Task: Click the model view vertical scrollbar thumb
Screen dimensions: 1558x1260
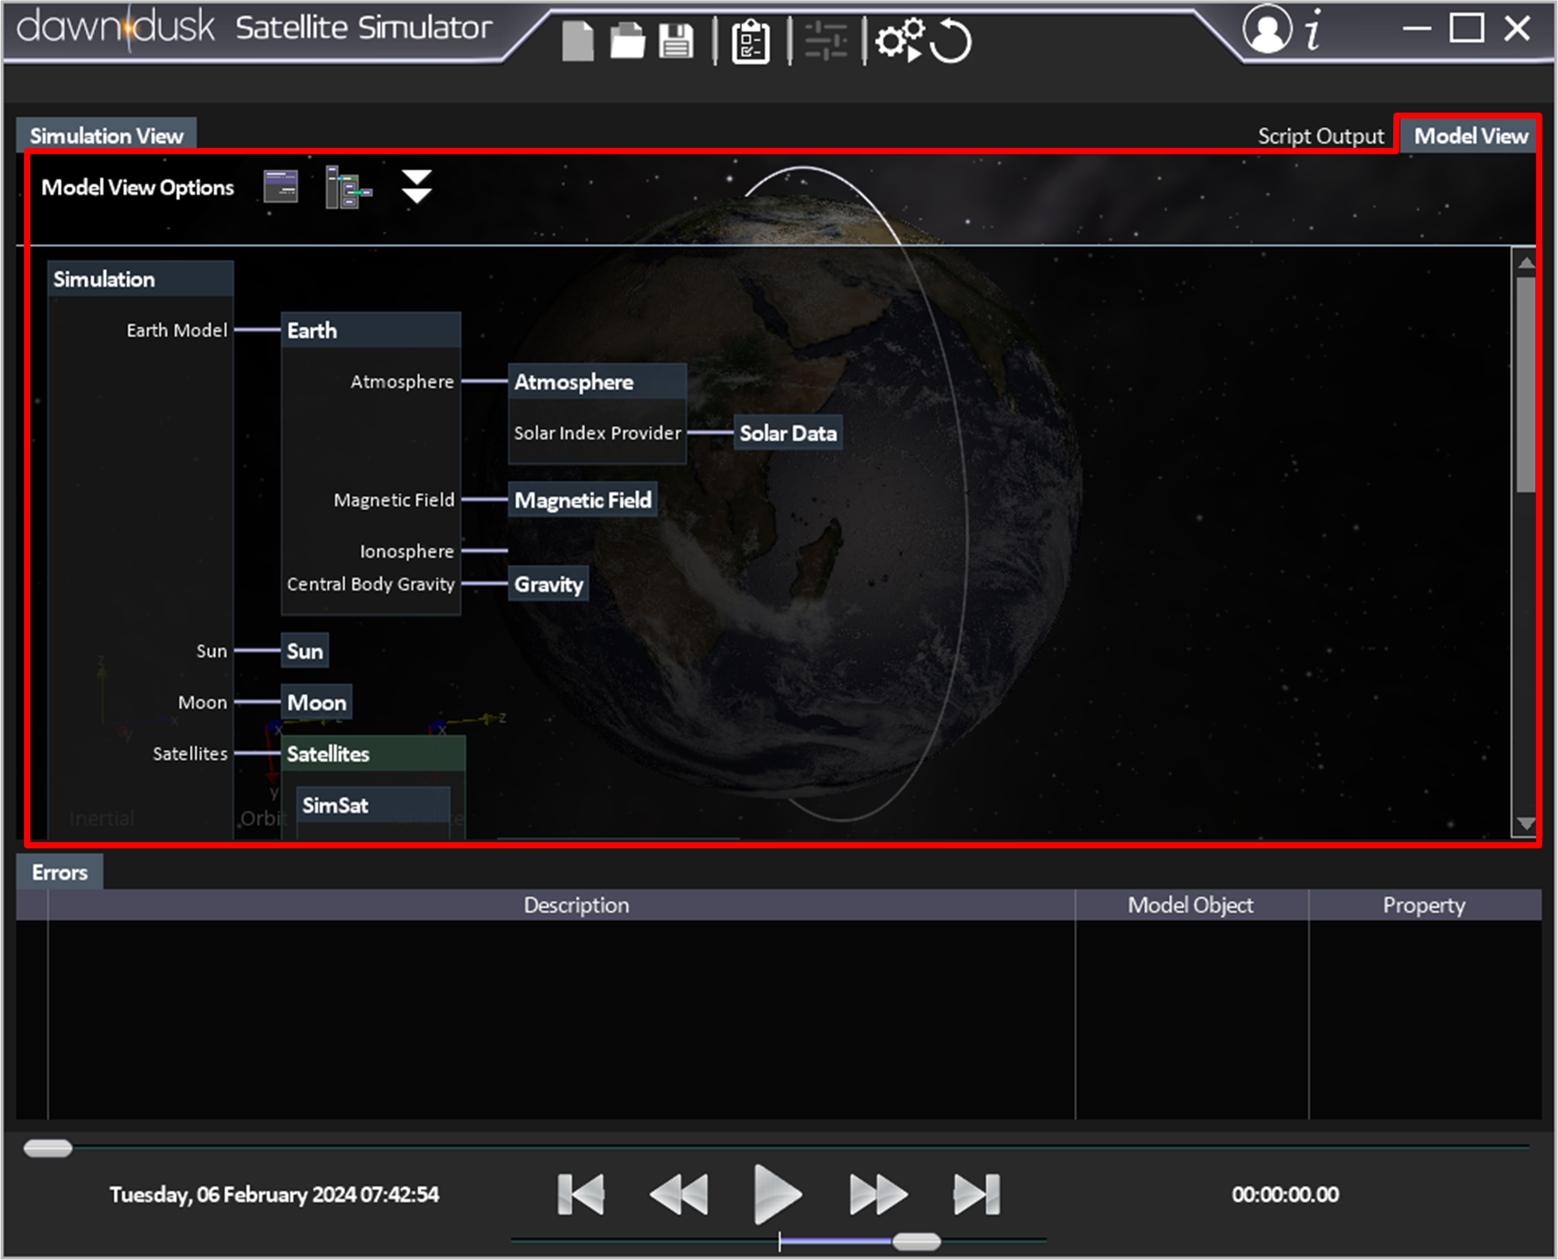Action: click(1526, 384)
